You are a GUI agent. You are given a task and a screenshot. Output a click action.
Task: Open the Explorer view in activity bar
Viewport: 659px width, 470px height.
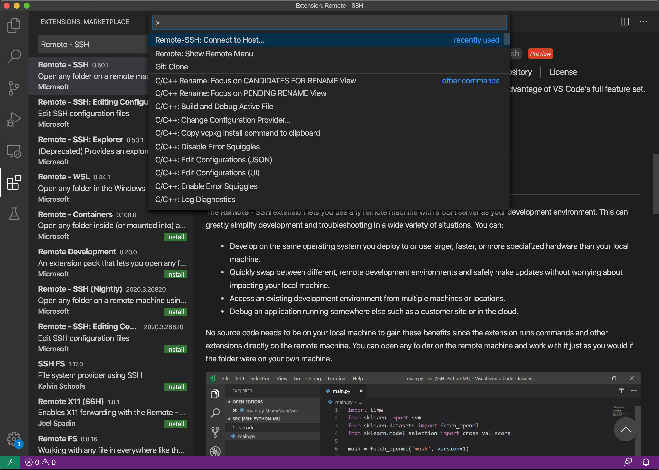tap(14, 25)
